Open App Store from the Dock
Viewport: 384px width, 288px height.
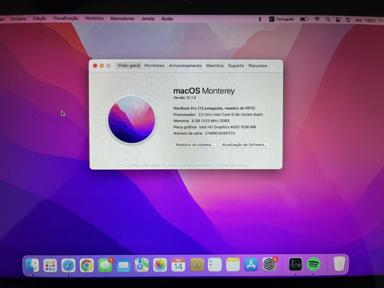point(251,265)
